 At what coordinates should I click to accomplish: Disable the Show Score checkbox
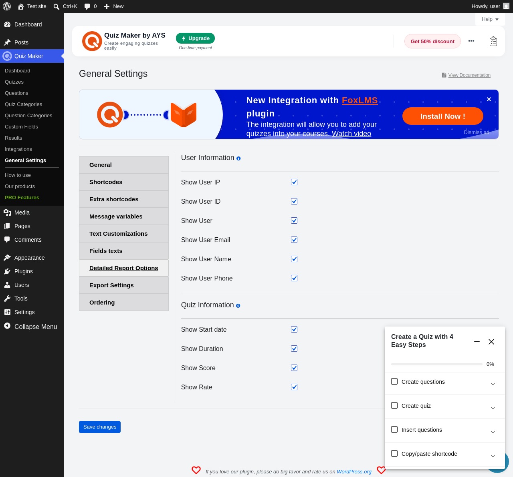294,368
